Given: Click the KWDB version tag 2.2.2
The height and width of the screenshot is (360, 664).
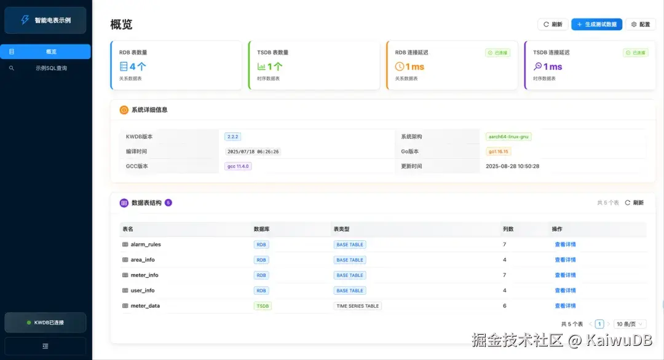Looking at the screenshot, I should [232, 136].
